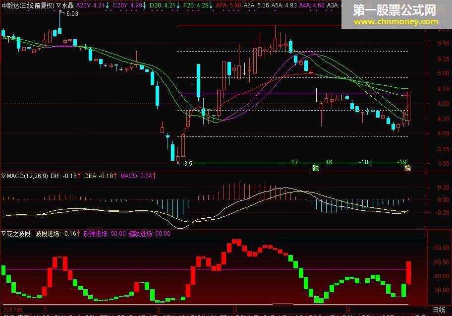Screen dimensions: 452x316
Task: Jump to month 4 marker on time axis
Action: click(348, 310)
